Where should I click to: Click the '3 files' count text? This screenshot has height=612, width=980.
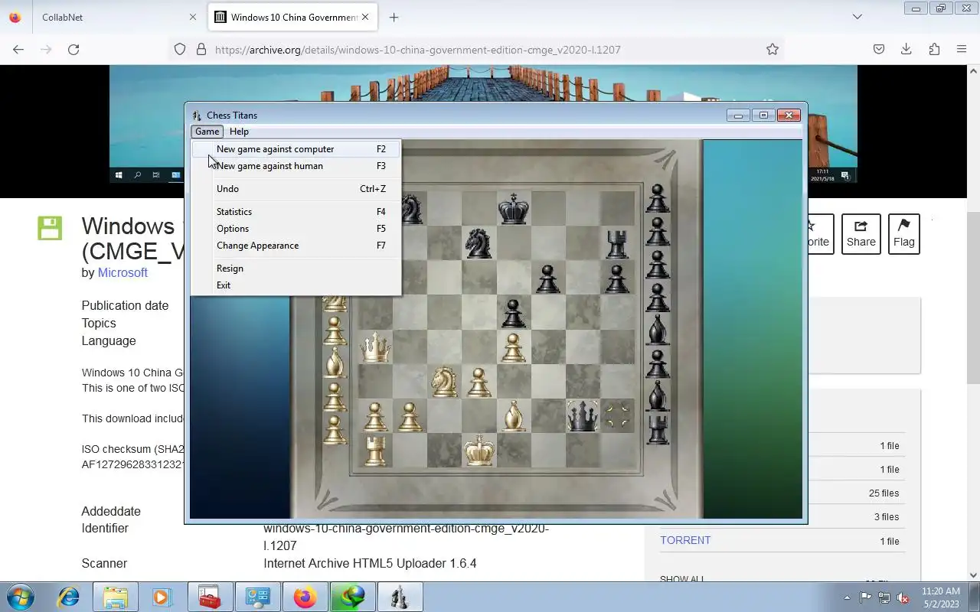click(887, 517)
